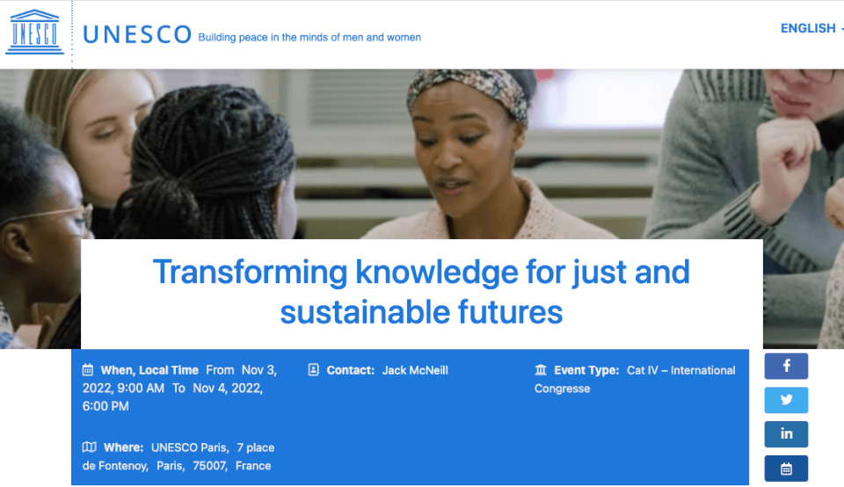Share the event on Twitter
844x487 pixels.
tap(786, 400)
